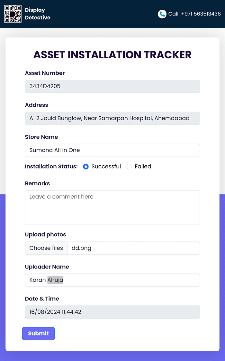The height and width of the screenshot is (361, 225).
Task: Select the Successful radio button
Action: click(86, 167)
